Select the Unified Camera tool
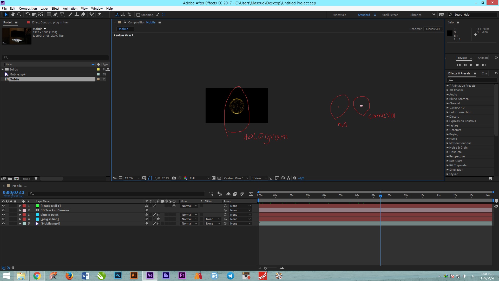The height and width of the screenshot is (281, 499). 34,15
